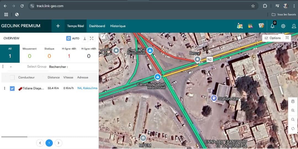The height and width of the screenshot is (149, 298).
Task: Open the Dashboard tab
Action: (97, 26)
